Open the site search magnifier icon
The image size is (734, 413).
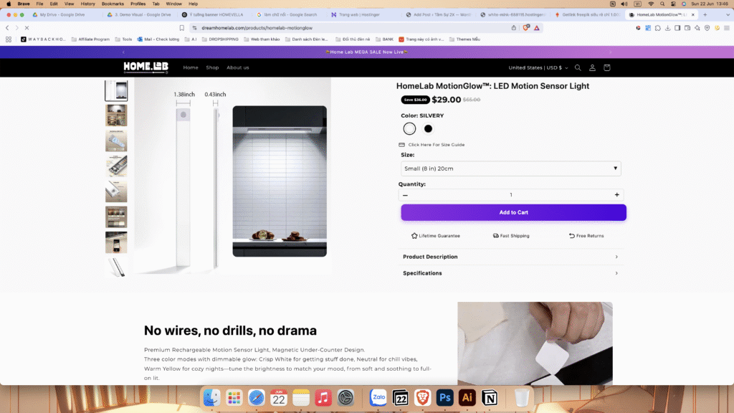(578, 68)
